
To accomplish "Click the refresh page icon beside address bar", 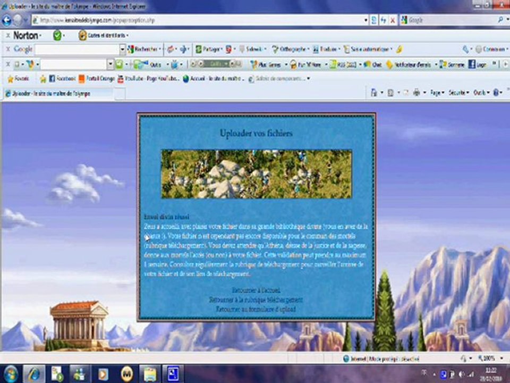I will (384, 20).
